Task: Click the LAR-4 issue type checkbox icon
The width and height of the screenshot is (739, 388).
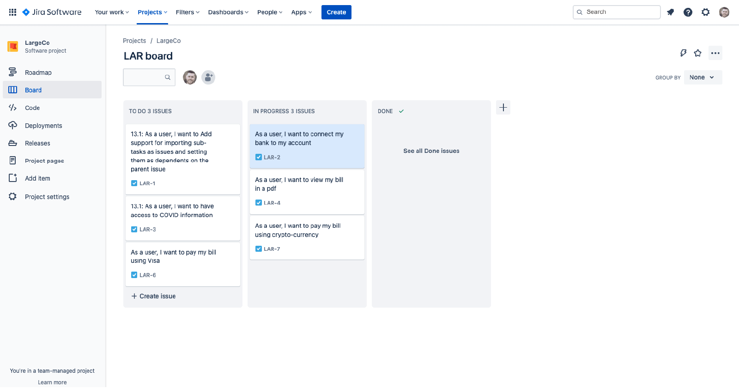Action: [259, 203]
